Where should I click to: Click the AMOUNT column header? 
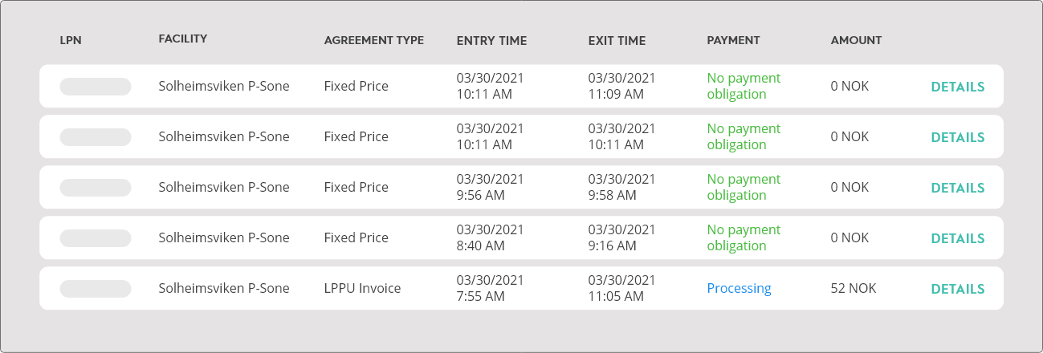[856, 40]
